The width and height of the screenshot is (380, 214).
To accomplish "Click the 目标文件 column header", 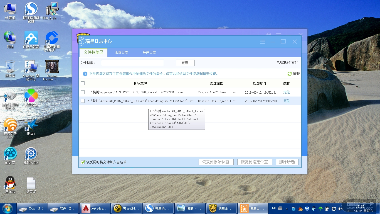I will coord(140,83).
